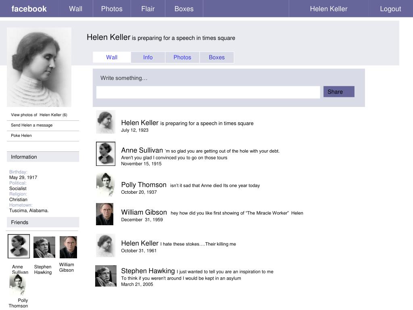The image size is (413, 310).
Task: Click Helen Keller name in the status header
Action: [108, 37]
